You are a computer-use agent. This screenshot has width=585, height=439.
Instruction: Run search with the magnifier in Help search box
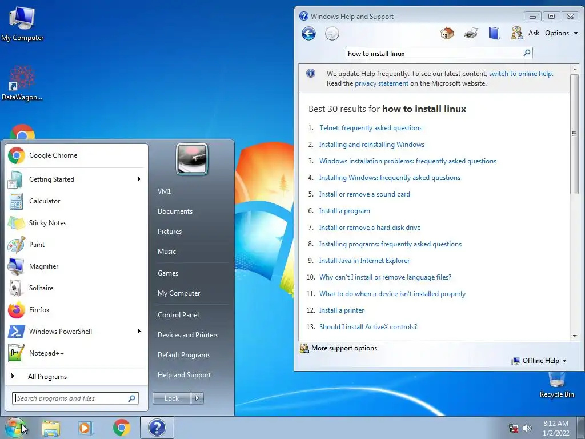click(x=527, y=53)
